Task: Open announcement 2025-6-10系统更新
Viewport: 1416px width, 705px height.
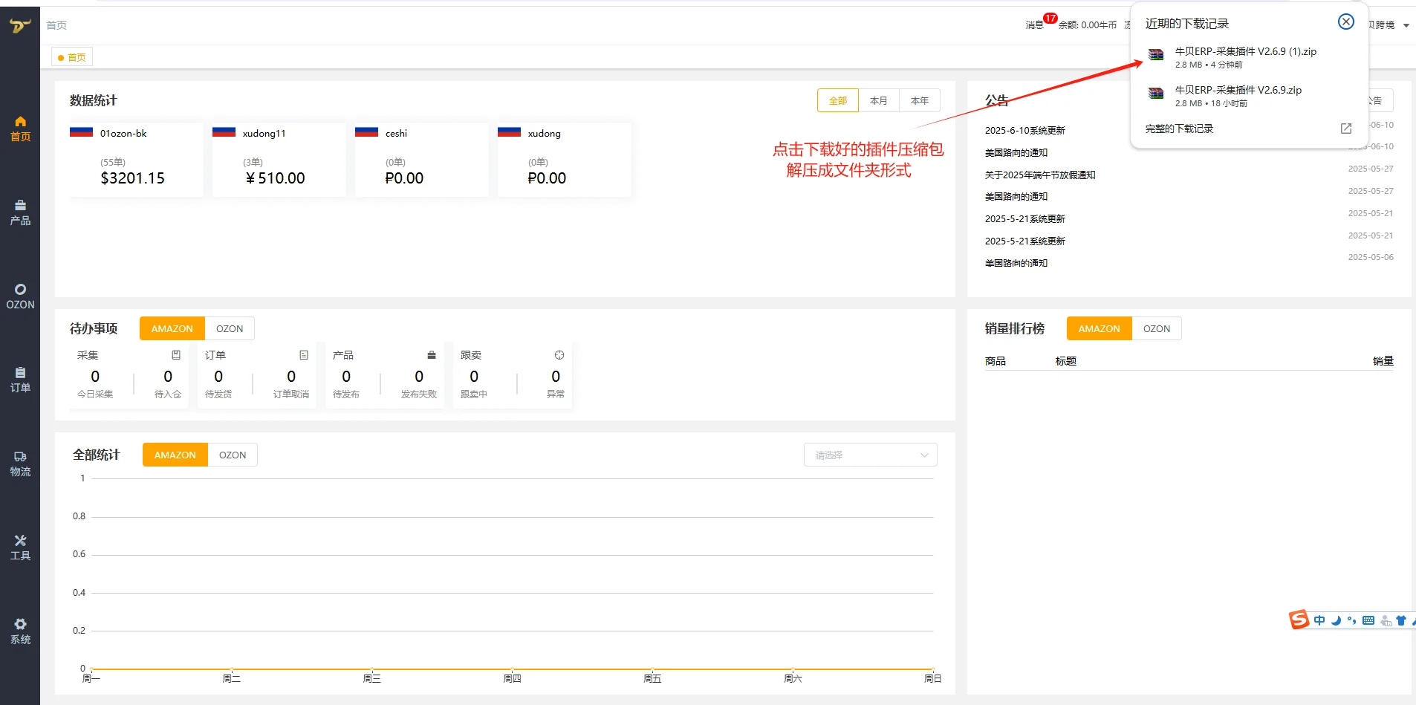Action: tap(1024, 129)
